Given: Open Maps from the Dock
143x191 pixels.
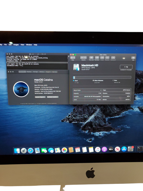Looking at the screenshot, I should (57, 150).
